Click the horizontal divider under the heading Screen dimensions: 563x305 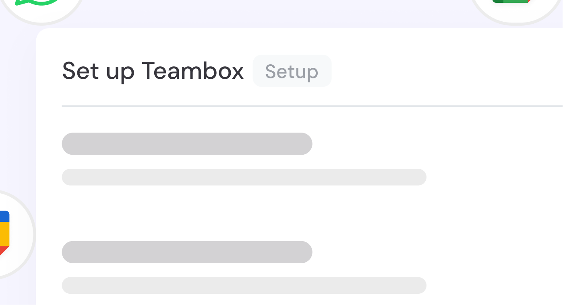tap(312, 106)
